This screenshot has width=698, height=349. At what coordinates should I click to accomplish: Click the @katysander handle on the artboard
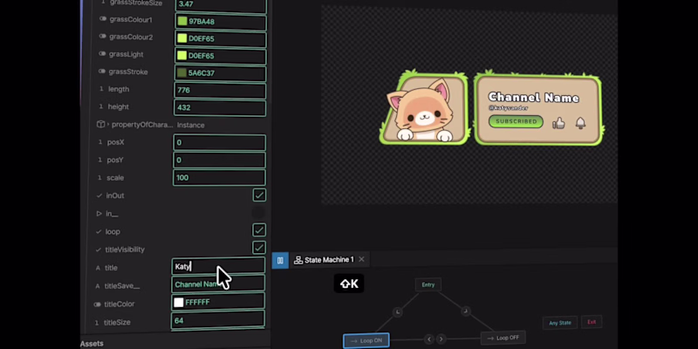coord(508,107)
